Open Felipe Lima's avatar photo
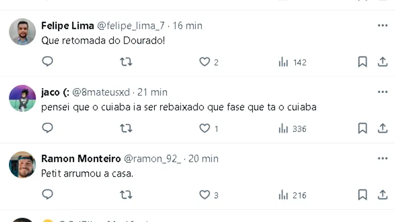The image size is (395, 222). pos(22,32)
